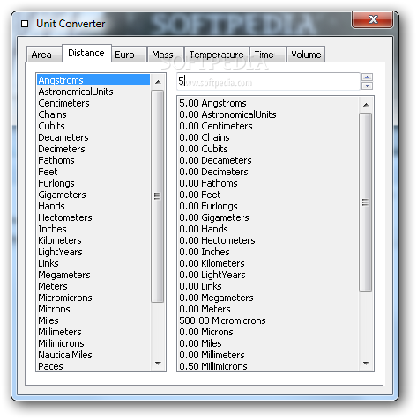Switch to the Area tab

pos(44,55)
